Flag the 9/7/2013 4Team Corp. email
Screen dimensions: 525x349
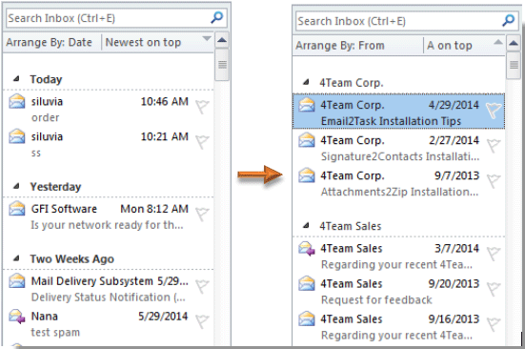pyautogui.click(x=494, y=181)
